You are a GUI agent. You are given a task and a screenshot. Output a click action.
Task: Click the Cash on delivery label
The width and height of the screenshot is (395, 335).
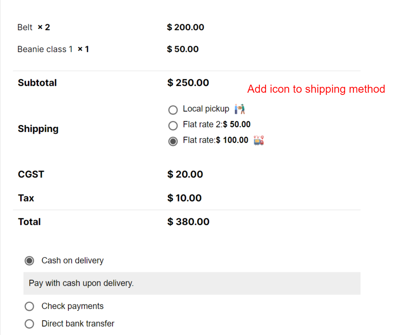(73, 261)
